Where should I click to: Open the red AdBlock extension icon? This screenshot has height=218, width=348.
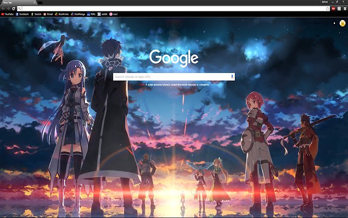333,9
